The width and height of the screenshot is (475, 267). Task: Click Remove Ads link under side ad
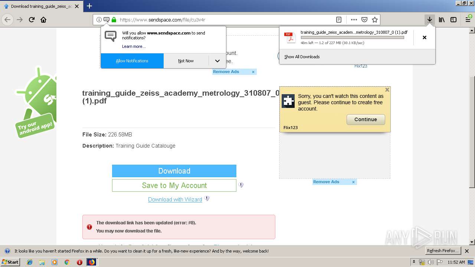[x=326, y=182]
